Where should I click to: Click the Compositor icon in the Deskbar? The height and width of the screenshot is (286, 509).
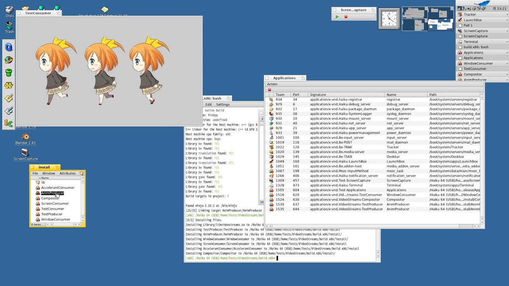click(460, 74)
